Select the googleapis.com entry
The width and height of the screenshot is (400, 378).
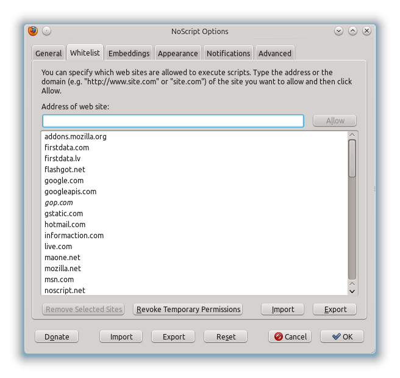195,192
